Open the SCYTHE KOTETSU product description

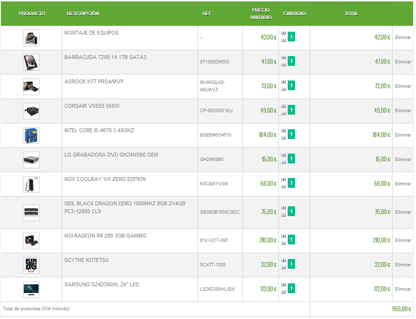86,260
